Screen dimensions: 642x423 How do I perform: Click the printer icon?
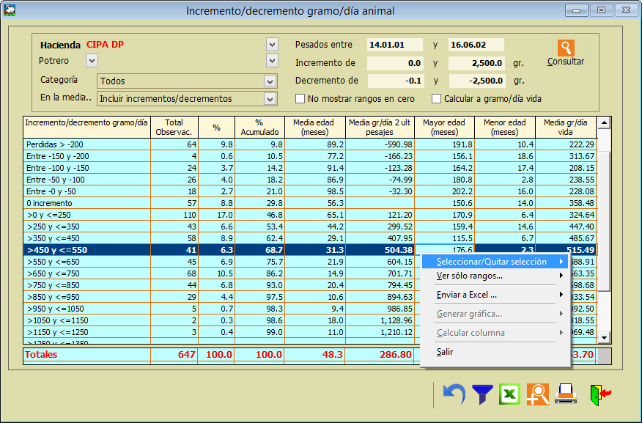[x=565, y=394]
